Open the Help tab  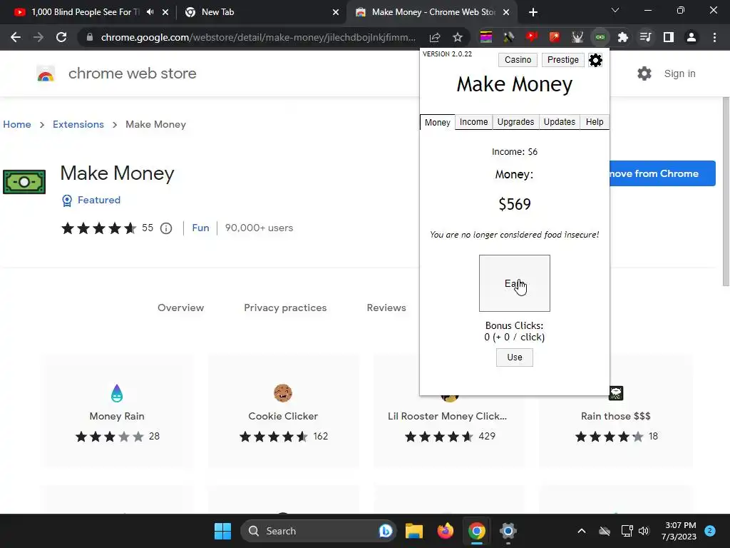[594, 122]
